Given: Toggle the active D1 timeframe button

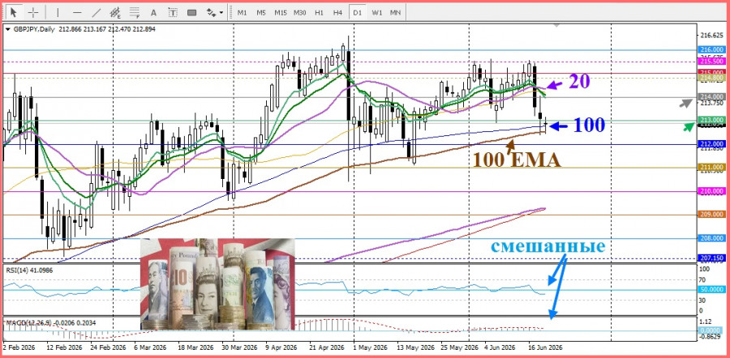Looking at the screenshot, I should 357,12.
